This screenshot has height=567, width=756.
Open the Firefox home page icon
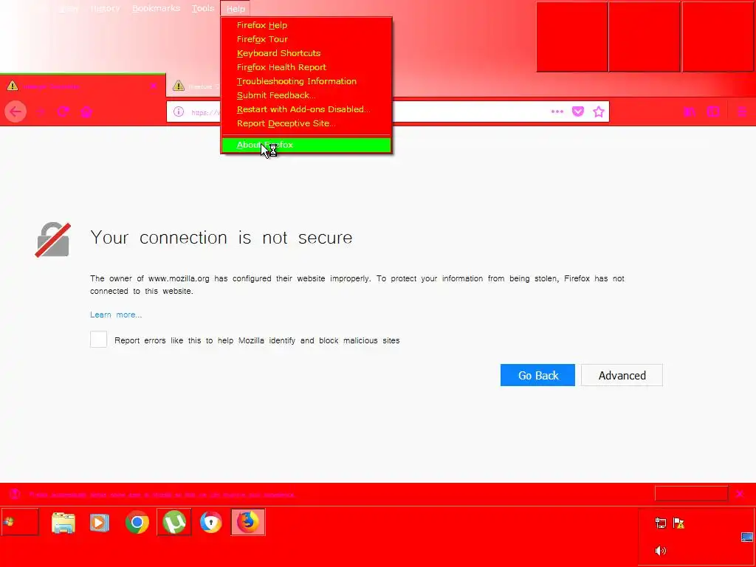[86, 112]
